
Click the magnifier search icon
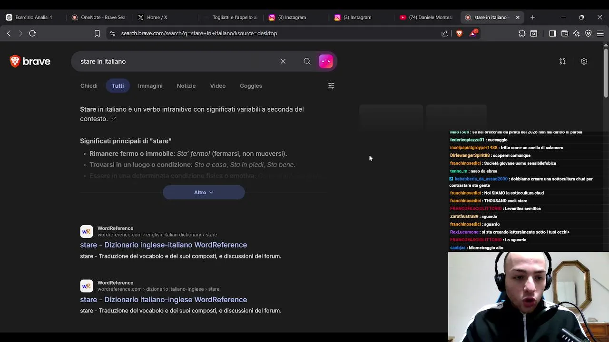[x=307, y=61]
